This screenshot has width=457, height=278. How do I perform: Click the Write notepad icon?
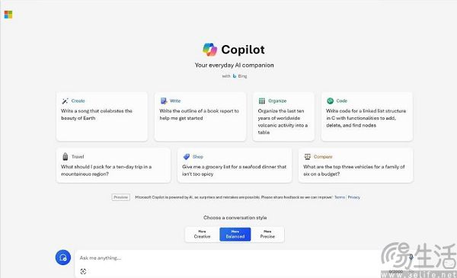[x=164, y=101]
